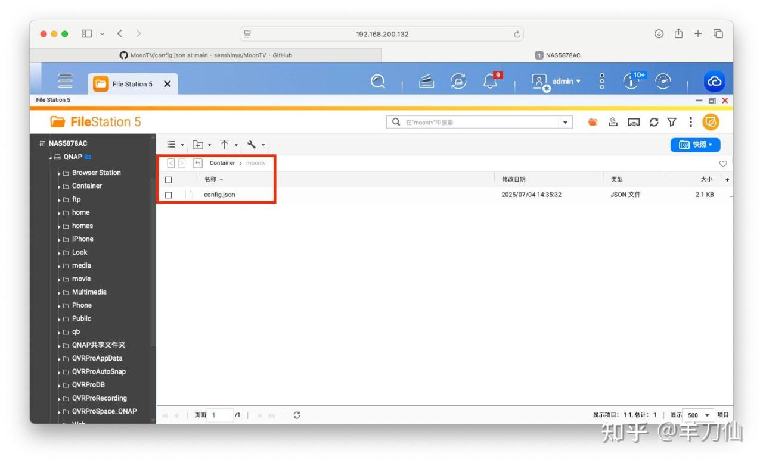Screen dimensions: 763x463
Task: Open File Station more settings dots
Action: 690,122
